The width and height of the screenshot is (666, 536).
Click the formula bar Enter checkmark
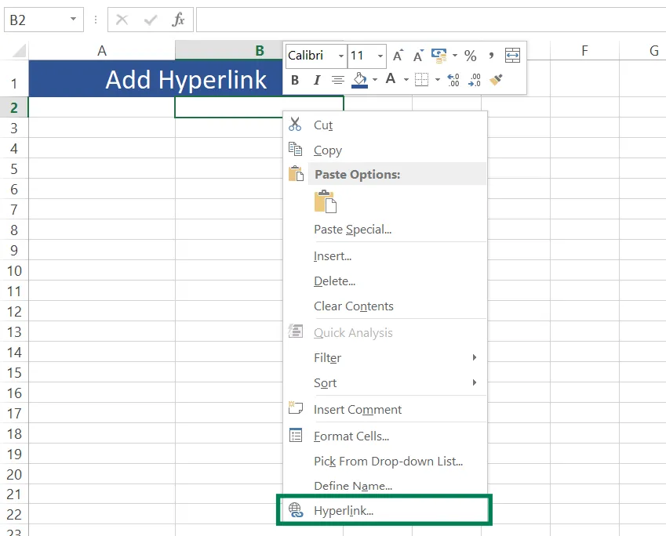(x=151, y=20)
